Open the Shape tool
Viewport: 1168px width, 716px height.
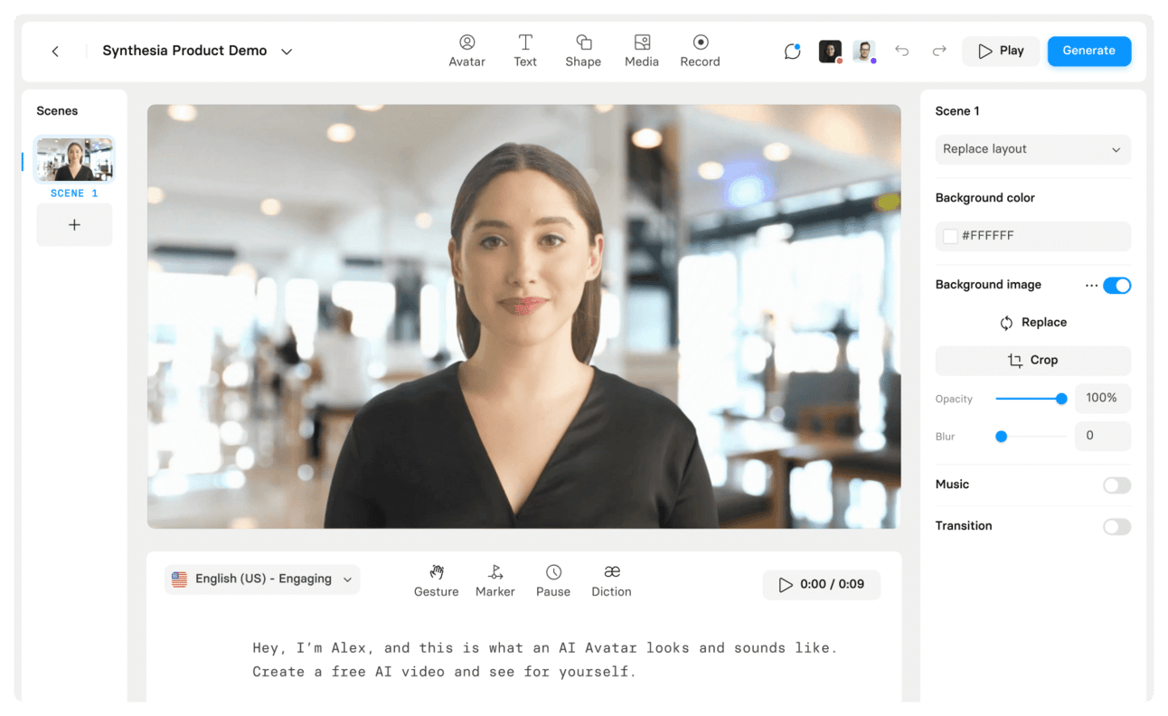[x=583, y=51]
